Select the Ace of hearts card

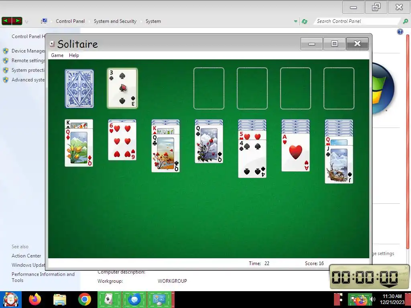coord(296,152)
